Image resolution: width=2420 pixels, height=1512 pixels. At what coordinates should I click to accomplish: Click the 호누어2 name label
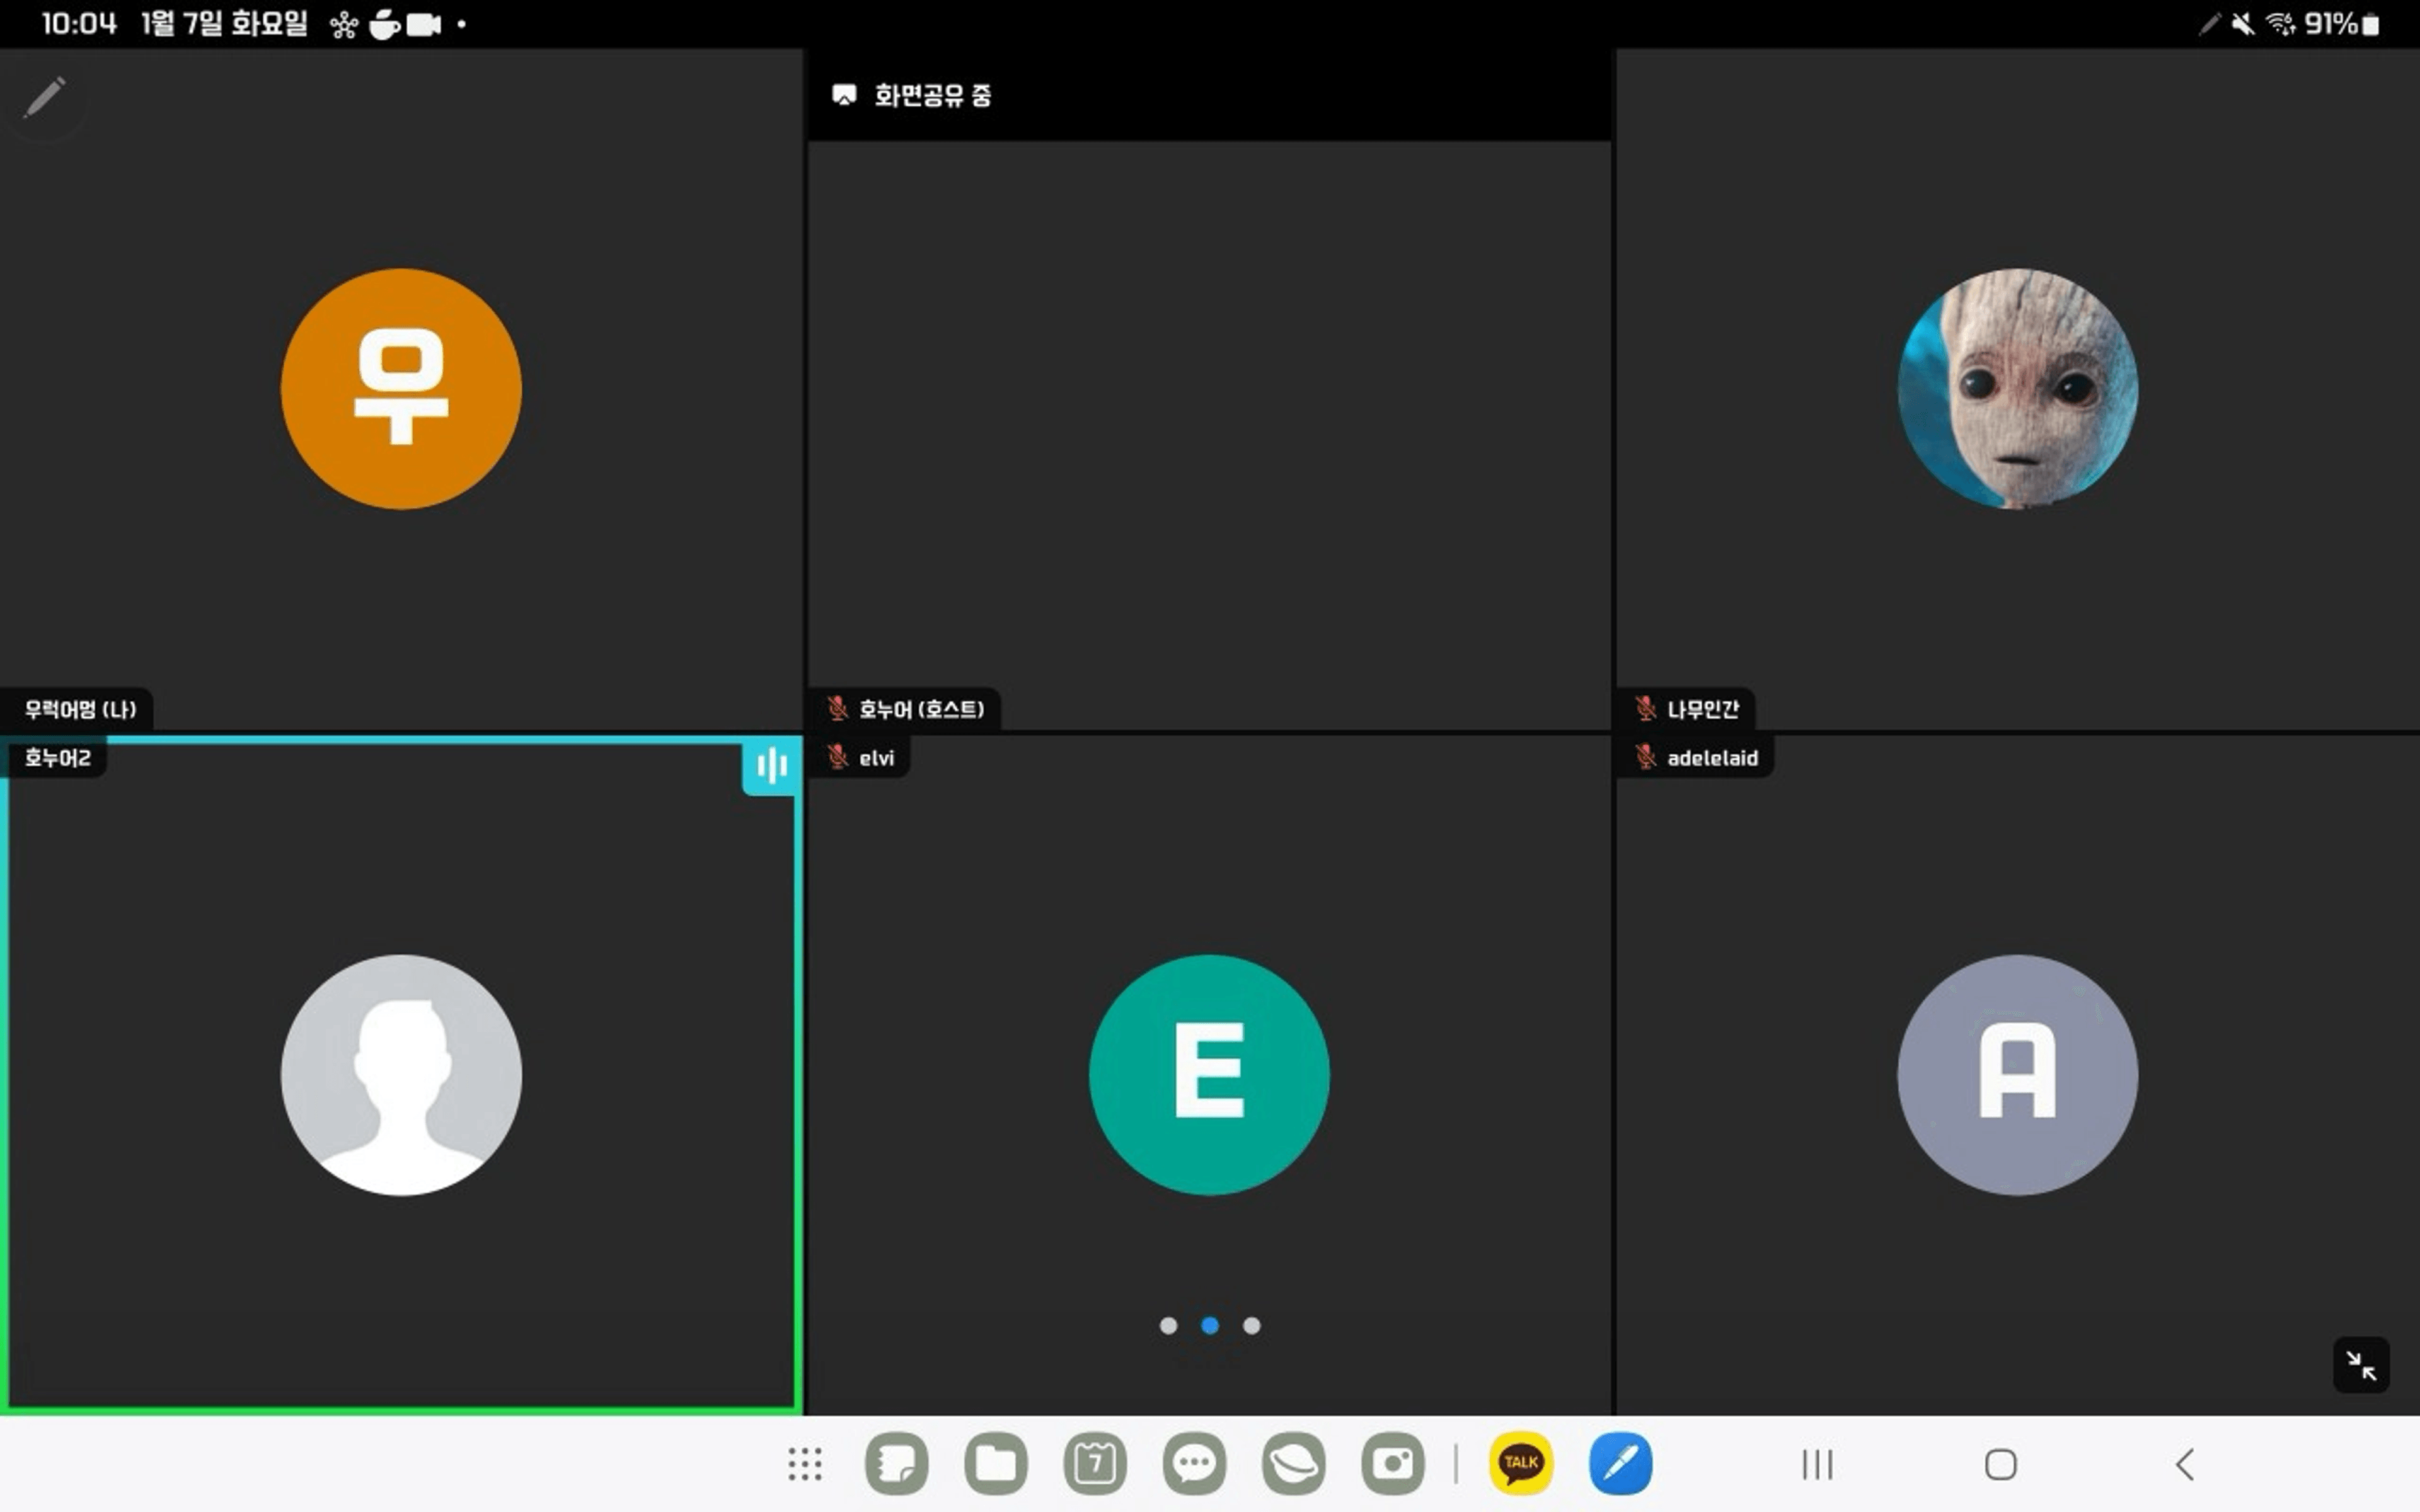click(x=57, y=758)
